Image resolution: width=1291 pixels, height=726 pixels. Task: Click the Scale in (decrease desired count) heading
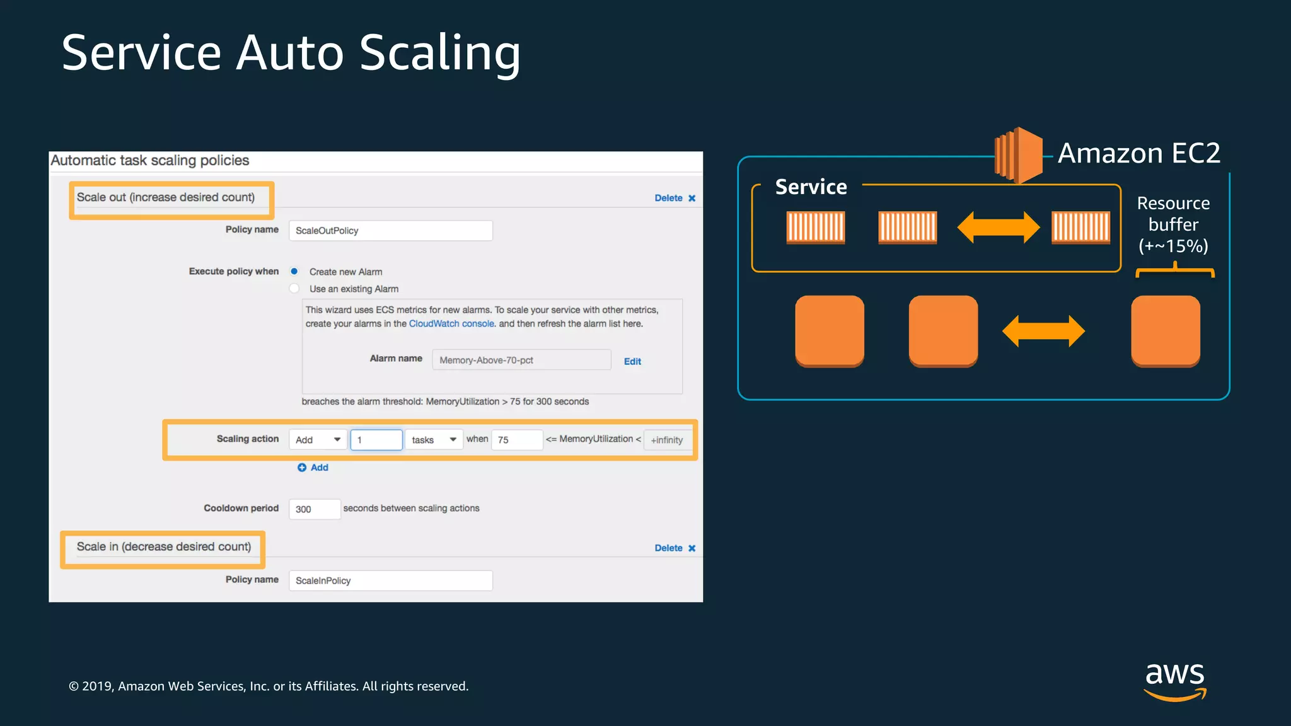(164, 547)
